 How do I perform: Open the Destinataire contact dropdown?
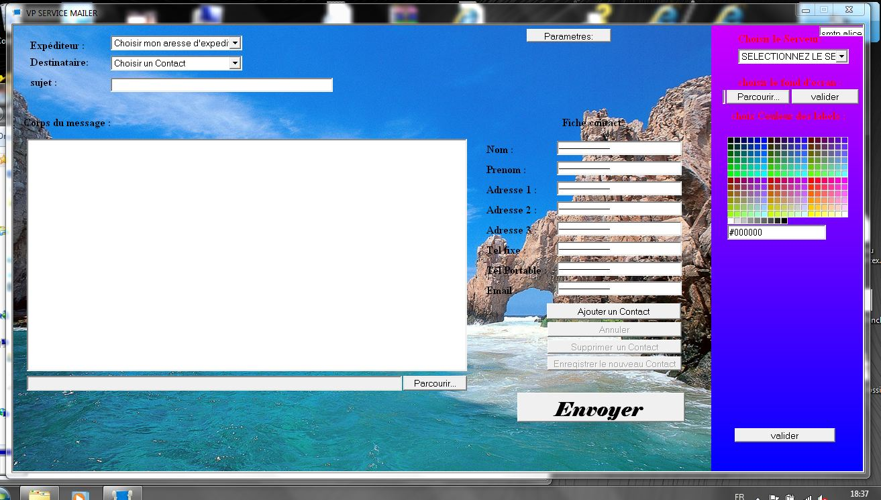pos(235,63)
